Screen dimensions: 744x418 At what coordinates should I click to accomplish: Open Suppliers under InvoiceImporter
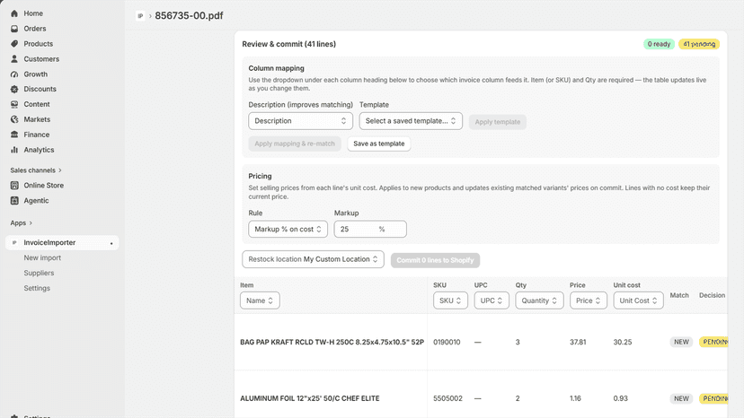pyautogui.click(x=39, y=273)
